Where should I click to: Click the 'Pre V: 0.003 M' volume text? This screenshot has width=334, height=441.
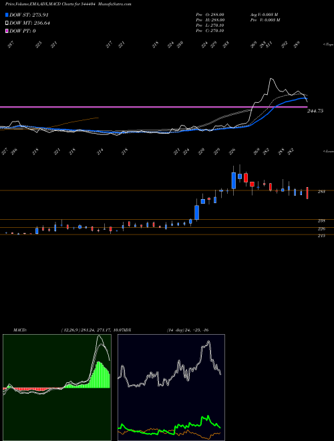(265, 20)
